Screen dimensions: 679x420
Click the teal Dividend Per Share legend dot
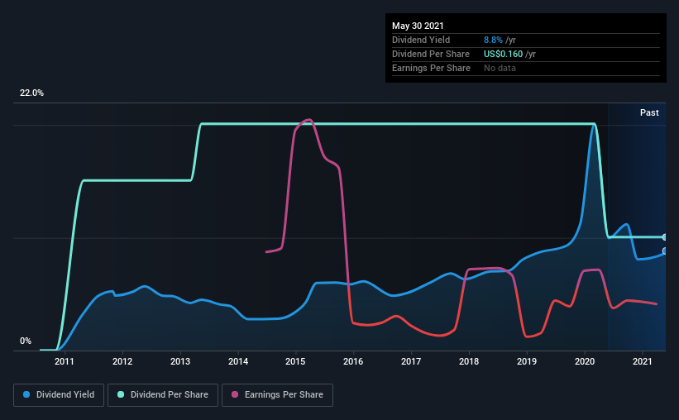point(121,394)
